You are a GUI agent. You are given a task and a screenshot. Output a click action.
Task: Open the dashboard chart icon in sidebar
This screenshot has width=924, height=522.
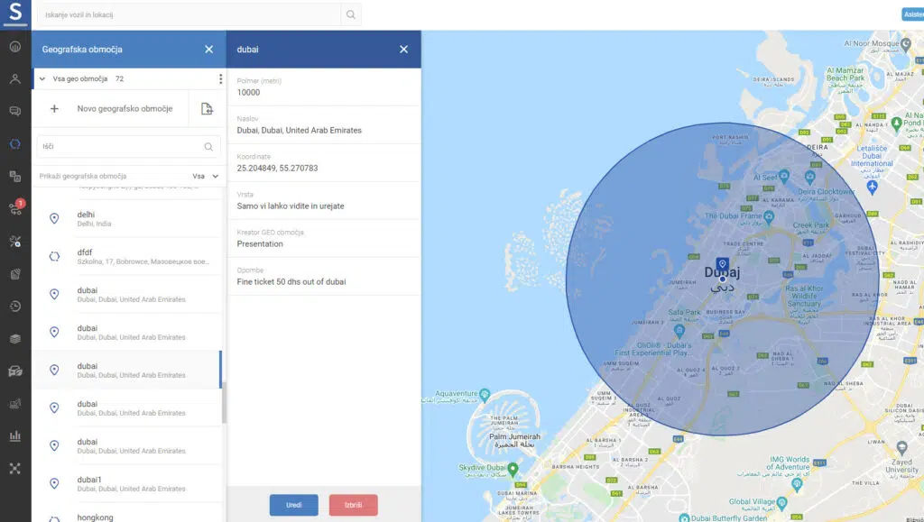15,46
